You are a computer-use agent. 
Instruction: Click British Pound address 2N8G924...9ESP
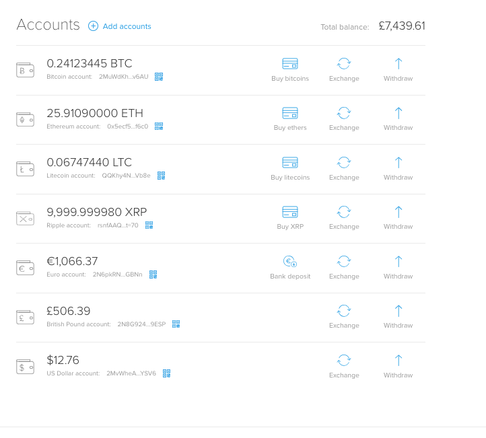[141, 324]
